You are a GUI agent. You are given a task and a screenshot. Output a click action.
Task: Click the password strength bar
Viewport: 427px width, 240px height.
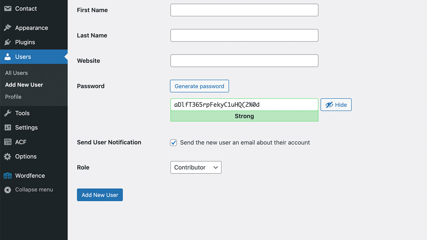[244, 116]
